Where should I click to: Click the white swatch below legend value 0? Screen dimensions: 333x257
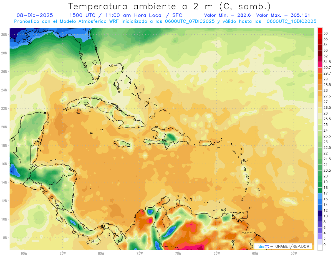[x=320, y=248]
